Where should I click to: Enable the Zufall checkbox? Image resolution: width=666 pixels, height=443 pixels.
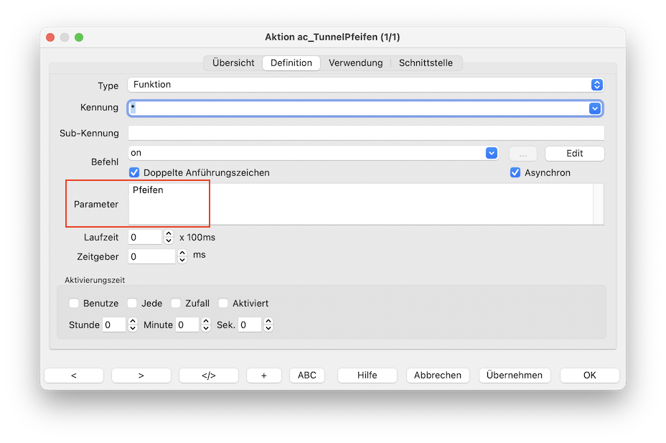click(176, 304)
